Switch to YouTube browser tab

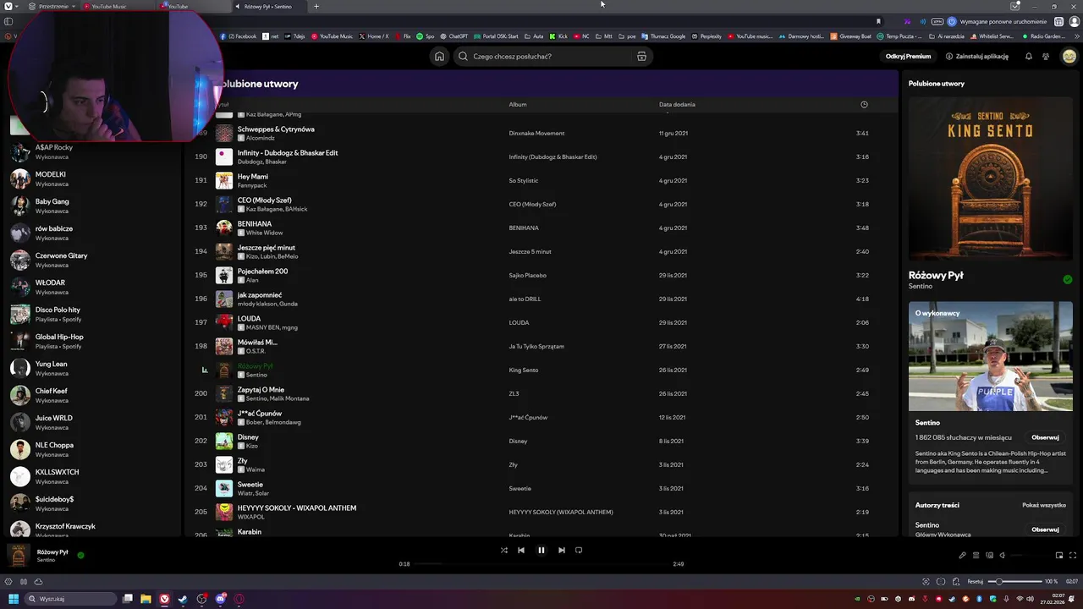(x=195, y=7)
